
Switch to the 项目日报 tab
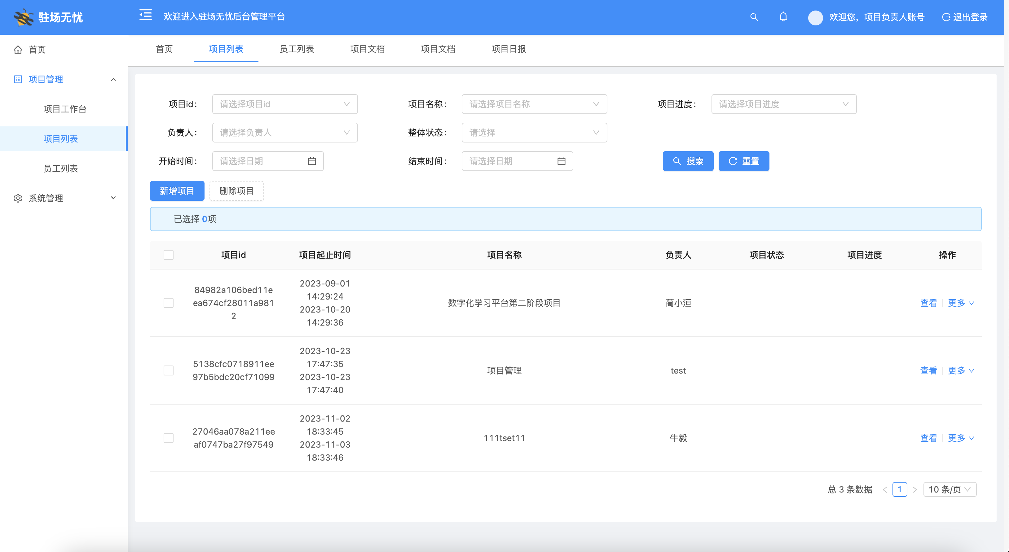509,49
